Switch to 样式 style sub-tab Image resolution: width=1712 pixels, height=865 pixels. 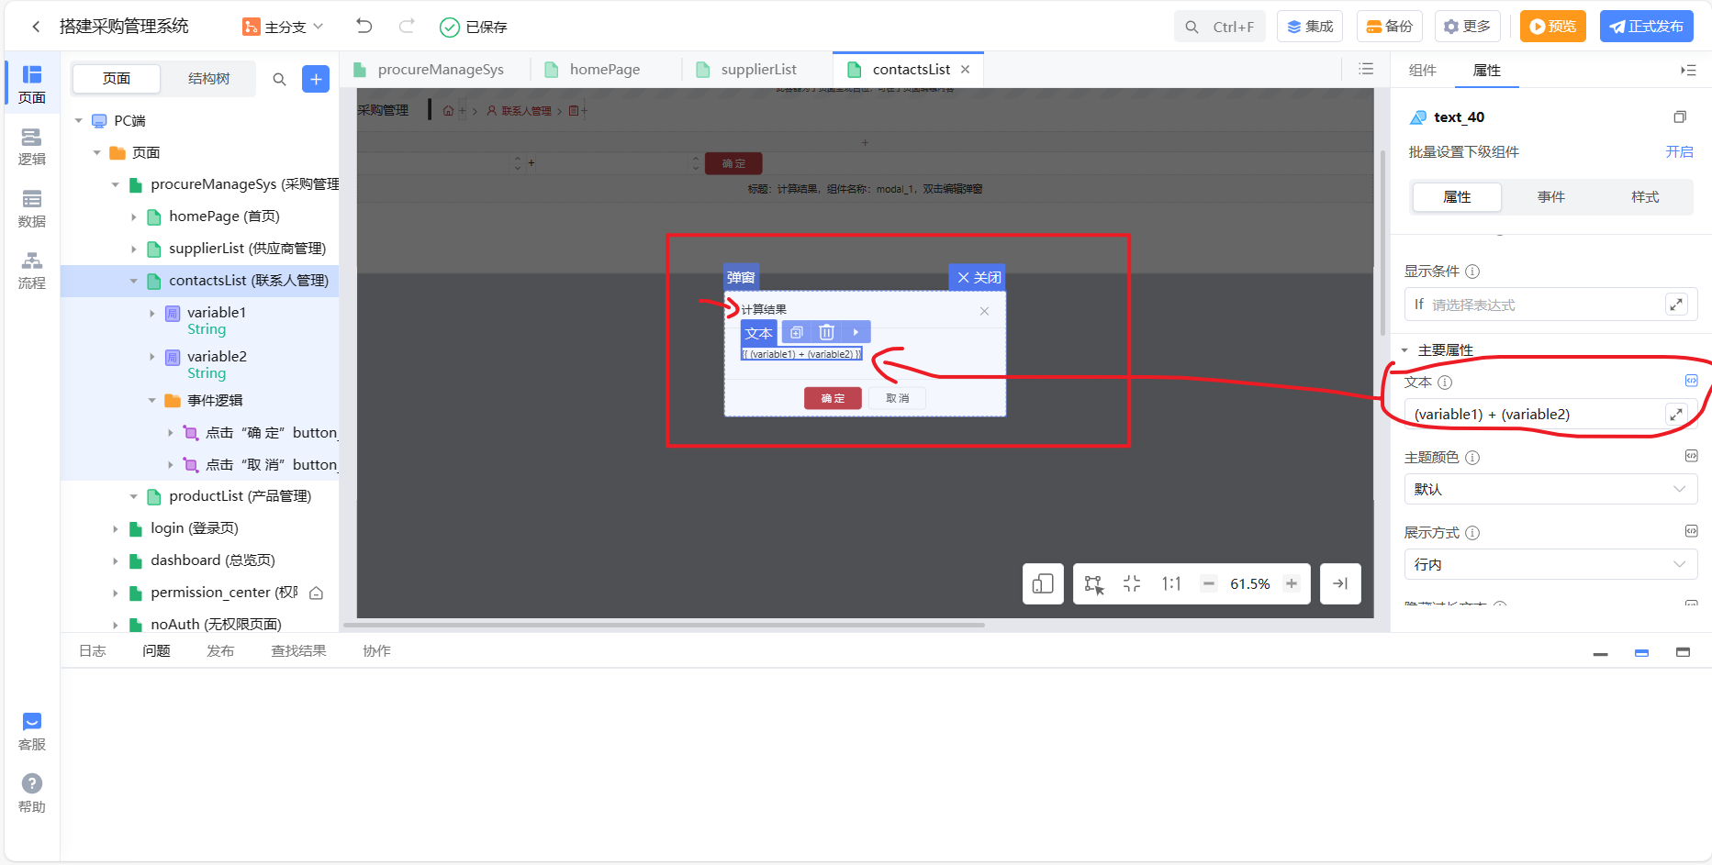pyautogui.click(x=1645, y=197)
